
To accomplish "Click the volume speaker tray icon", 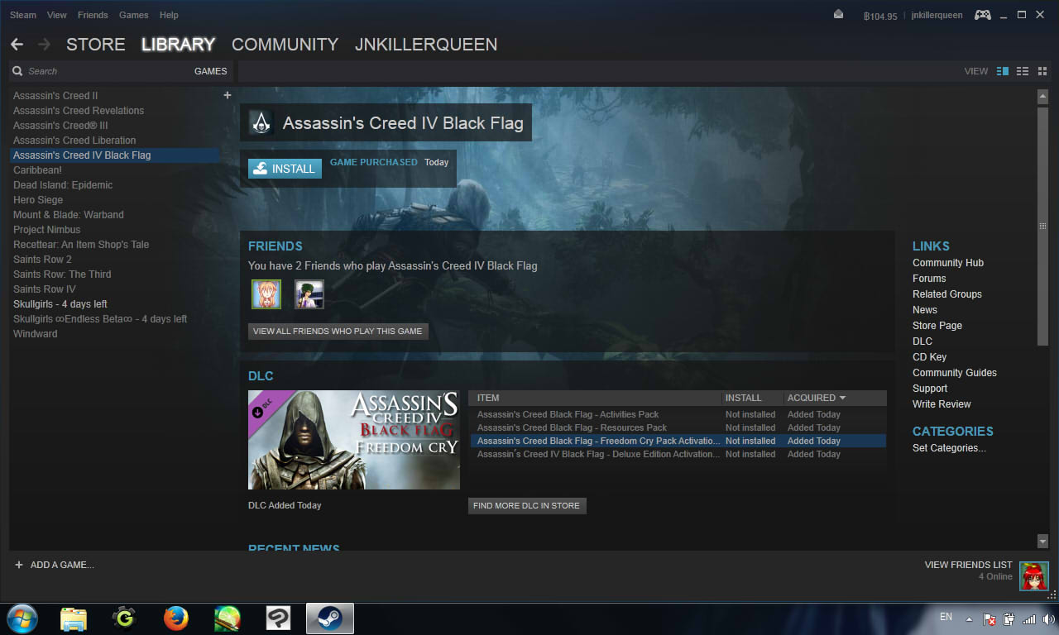I will [x=1048, y=618].
